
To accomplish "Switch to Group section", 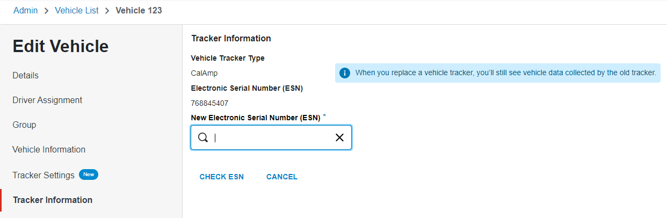I will [24, 125].
